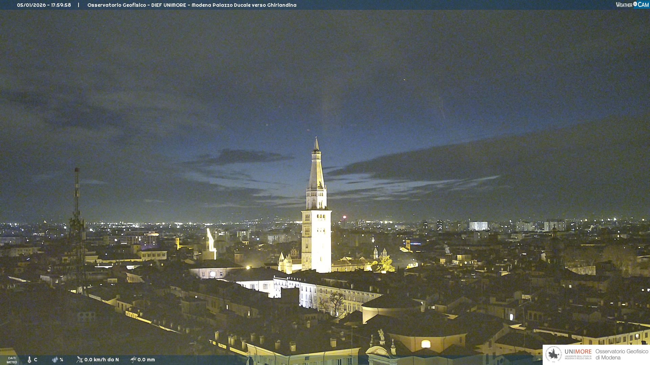
Task: Click the 05/01/2026 date timestamp
Action: pos(31,5)
